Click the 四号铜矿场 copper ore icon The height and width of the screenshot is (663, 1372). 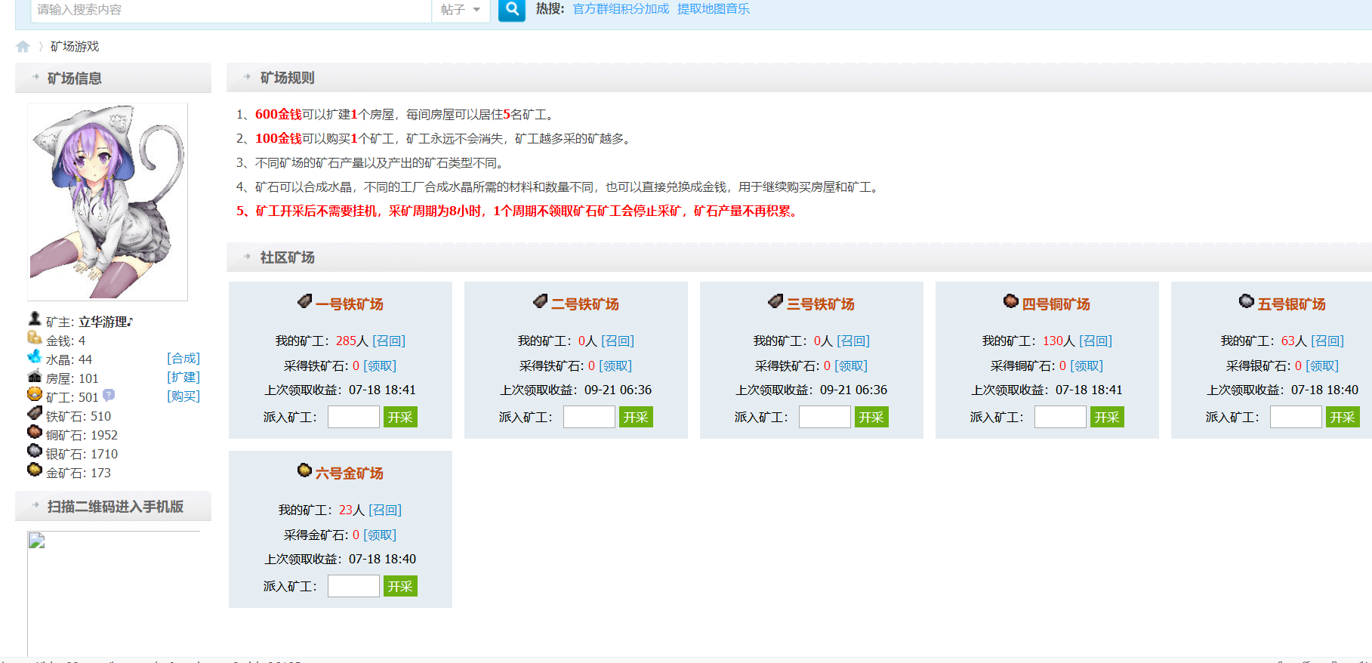(1011, 301)
